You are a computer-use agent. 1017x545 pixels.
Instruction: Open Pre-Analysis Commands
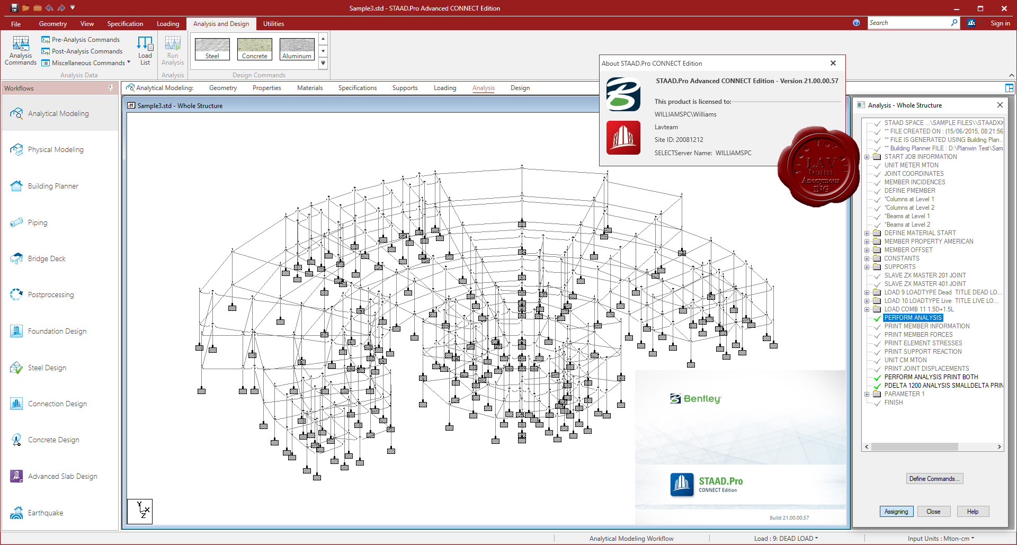[81, 40]
